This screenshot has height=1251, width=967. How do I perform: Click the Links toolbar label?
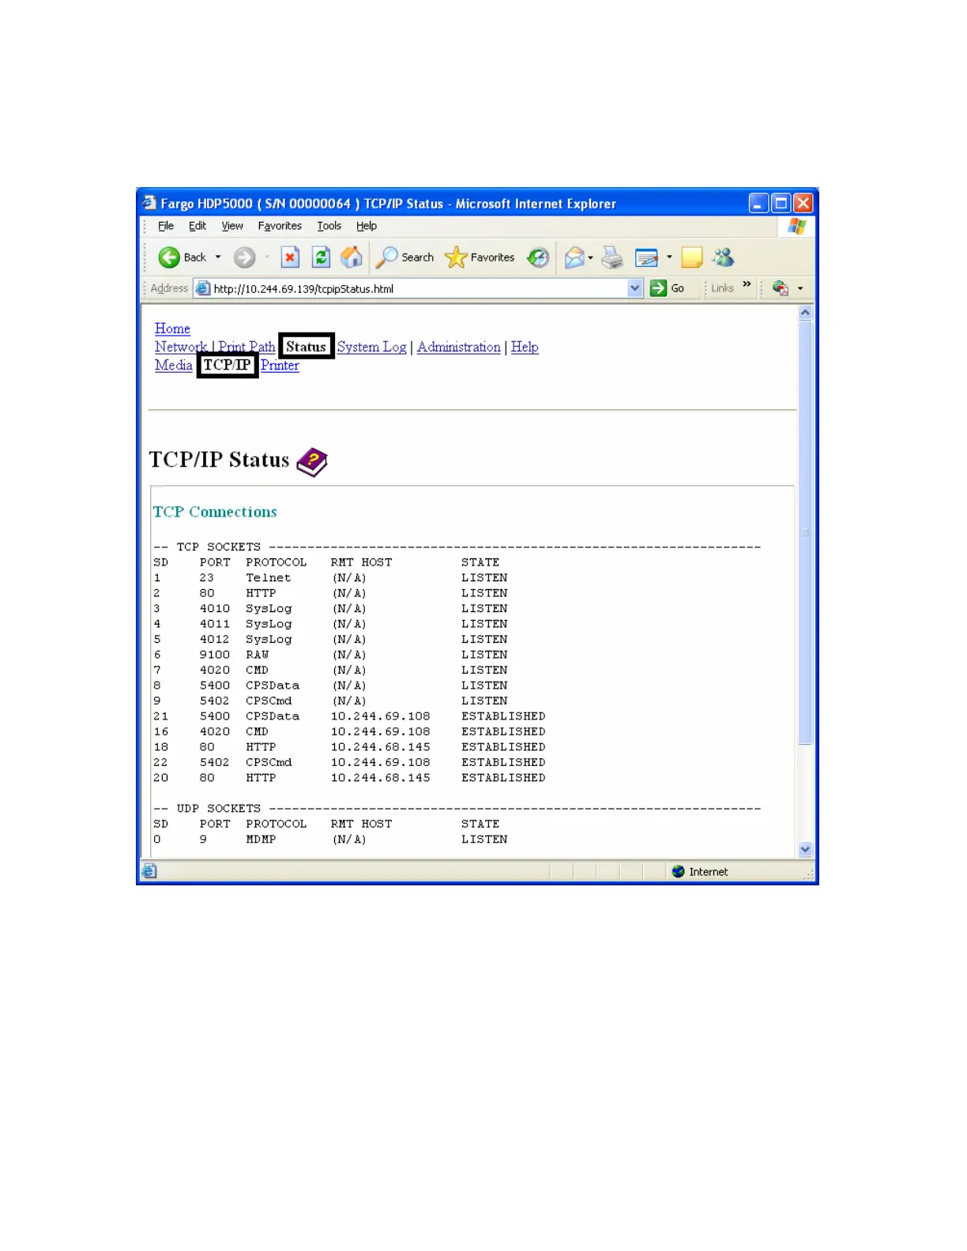pyautogui.click(x=722, y=288)
